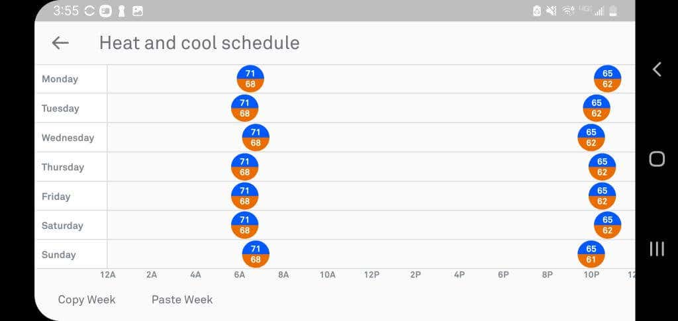Select Tuesday morning 71/68 setpoint
Image resolution: width=678 pixels, height=321 pixels.
click(x=245, y=108)
